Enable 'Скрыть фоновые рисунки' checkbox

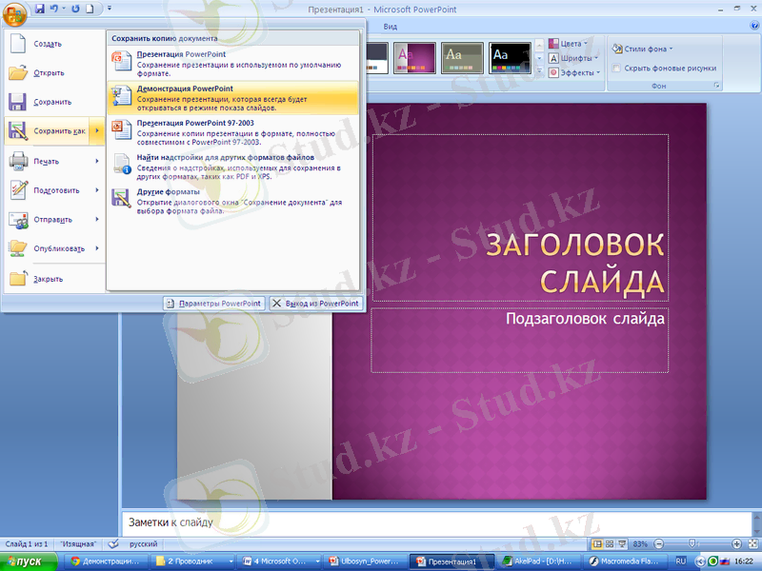[x=617, y=69]
